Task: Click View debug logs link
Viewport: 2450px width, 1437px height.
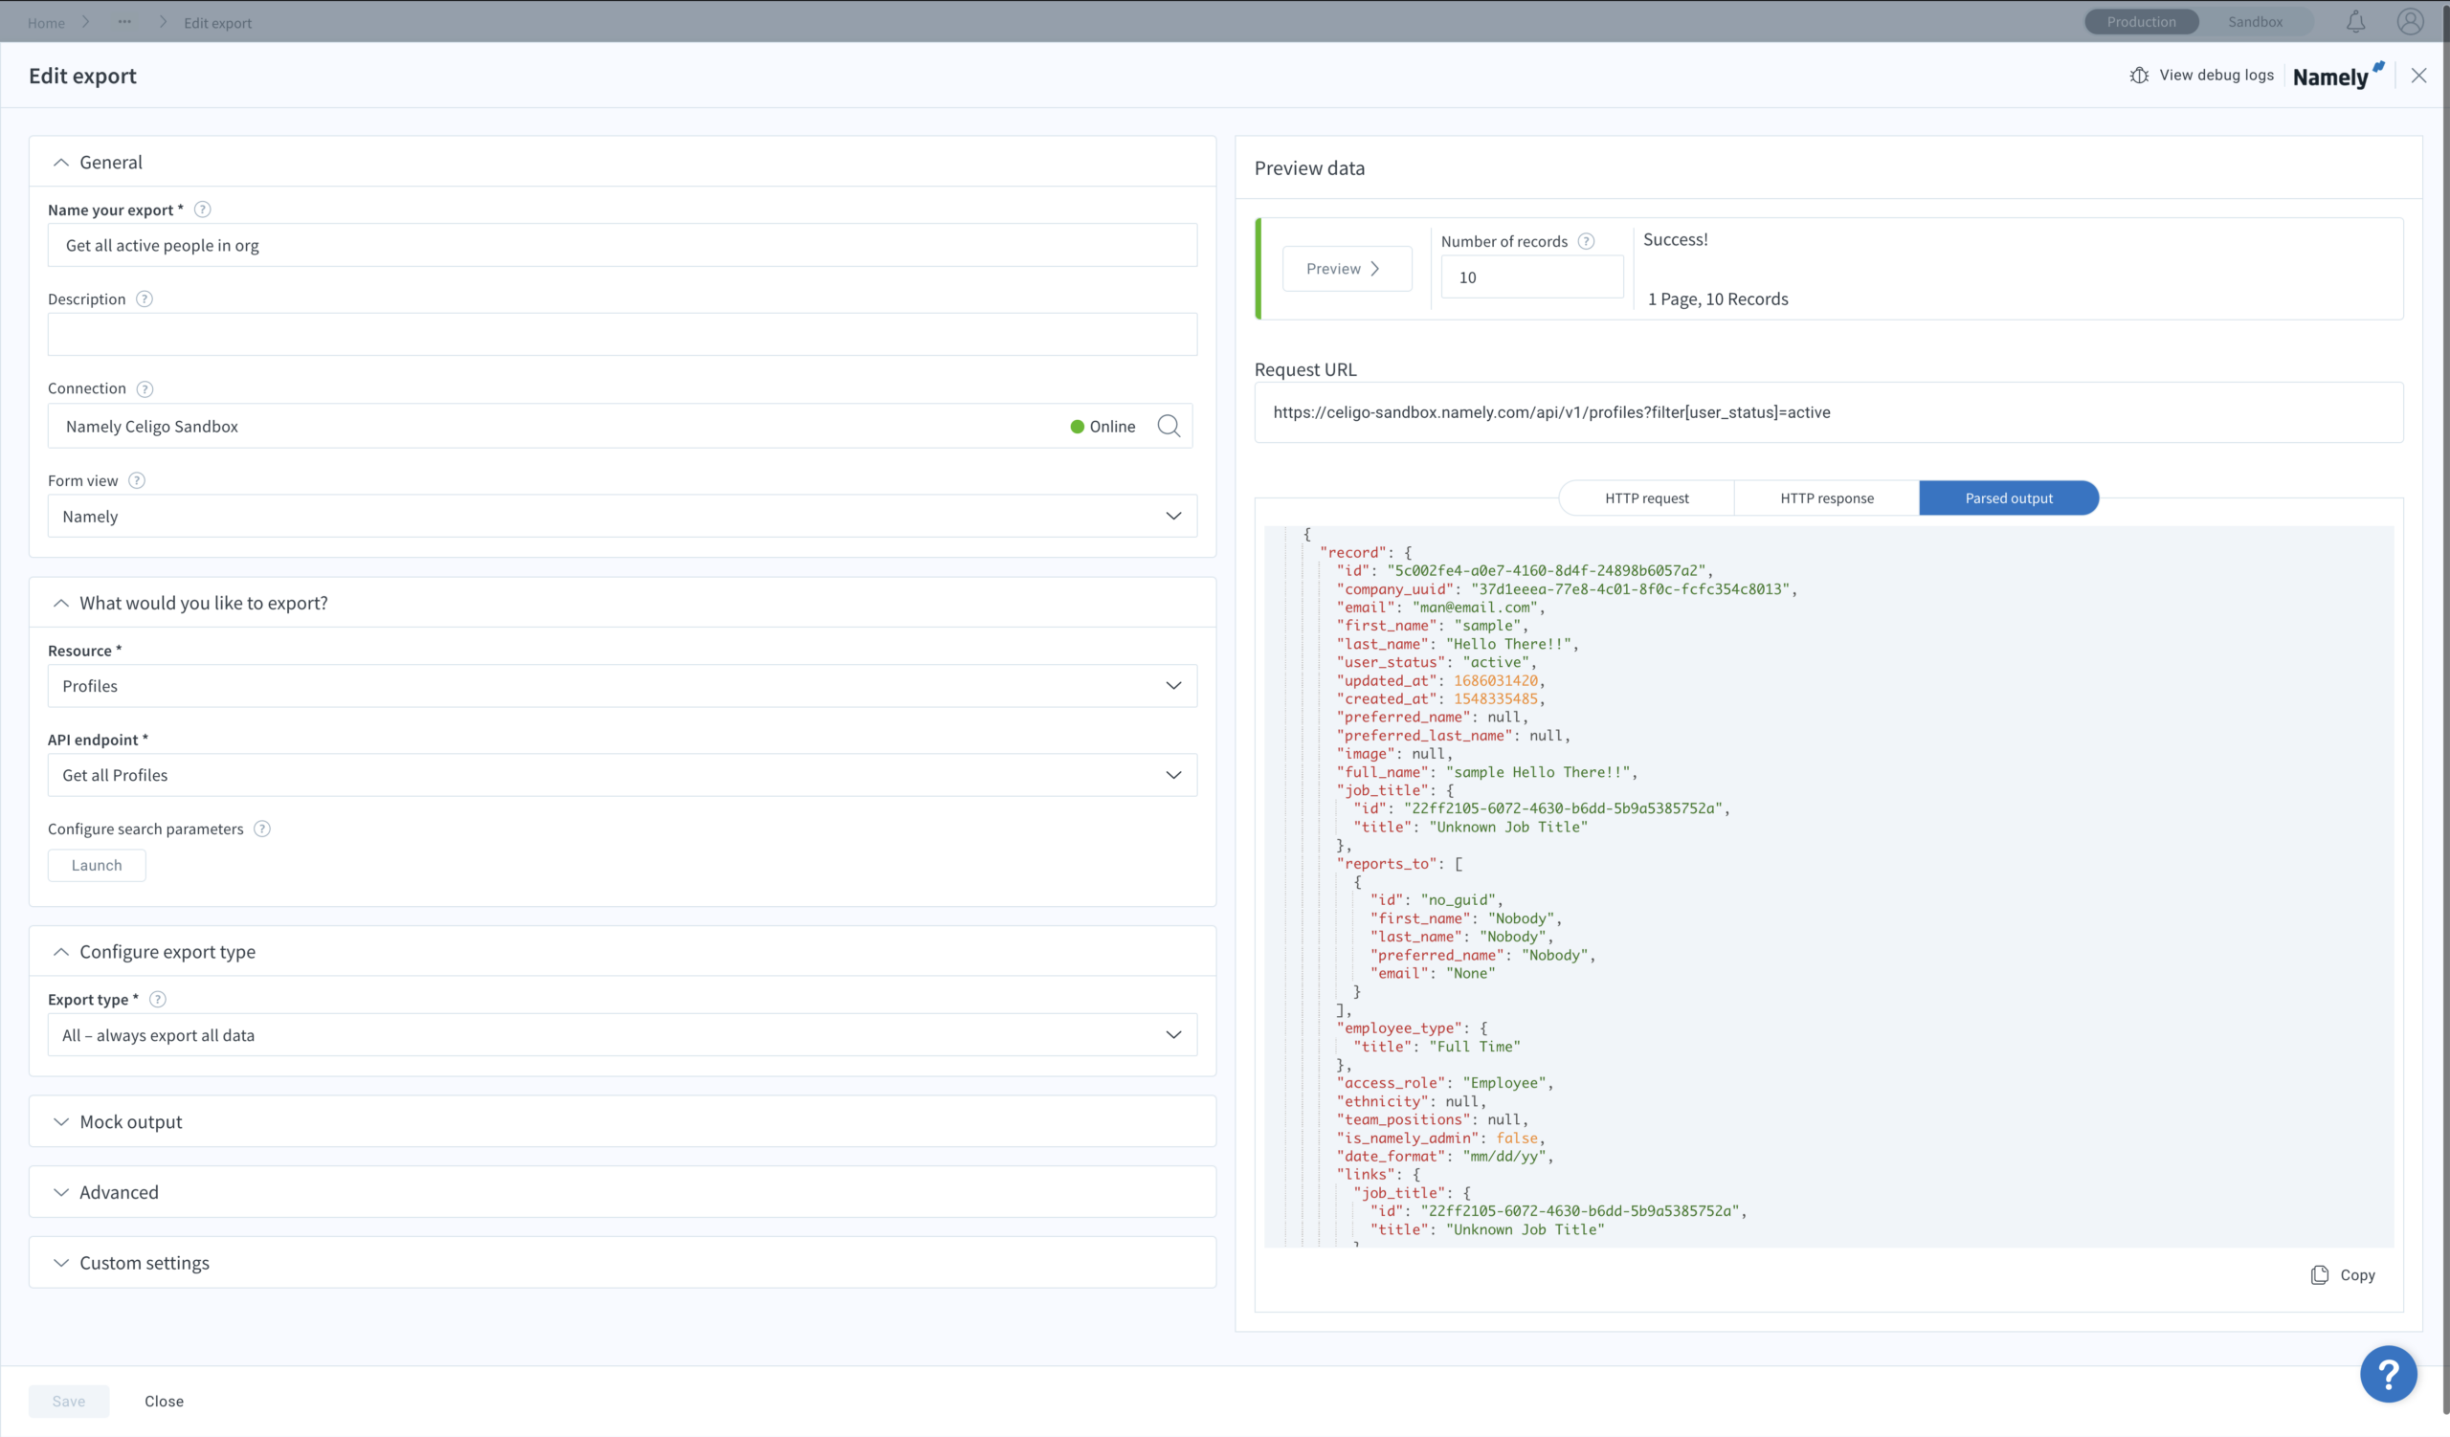Action: coord(2216,76)
